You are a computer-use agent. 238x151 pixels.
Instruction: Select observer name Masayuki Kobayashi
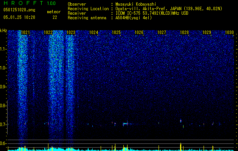pos(135,4)
